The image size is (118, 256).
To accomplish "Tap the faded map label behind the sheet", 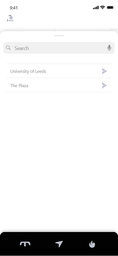I will click(114, 29).
